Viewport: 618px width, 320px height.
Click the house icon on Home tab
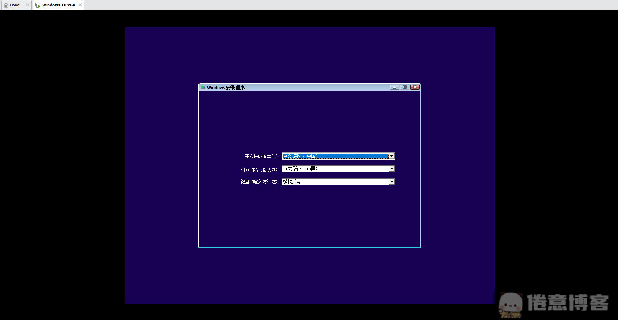tap(6, 5)
